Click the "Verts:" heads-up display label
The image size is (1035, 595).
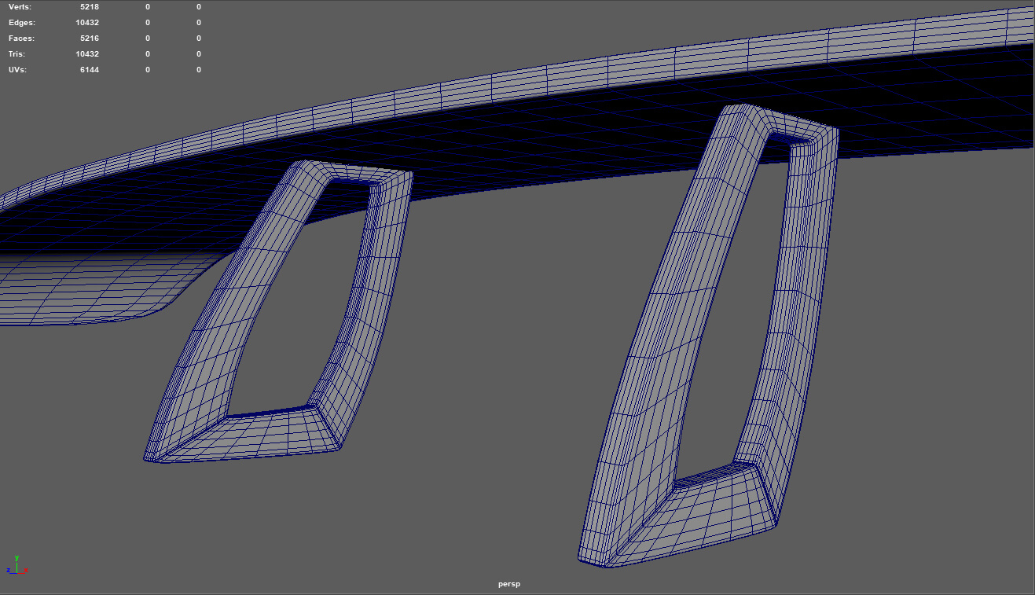coord(20,6)
